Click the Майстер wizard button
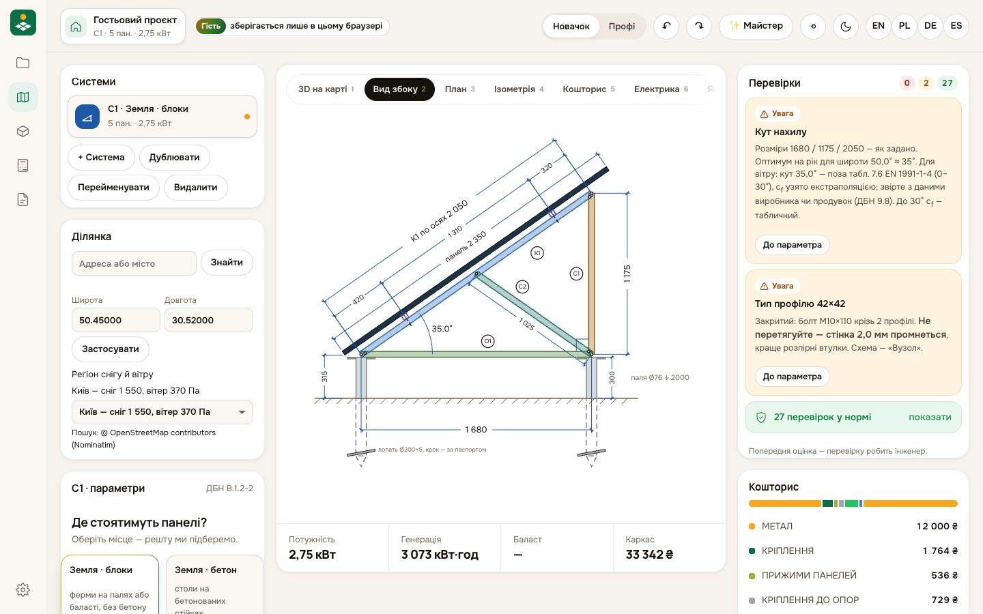The image size is (983, 614). click(756, 26)
